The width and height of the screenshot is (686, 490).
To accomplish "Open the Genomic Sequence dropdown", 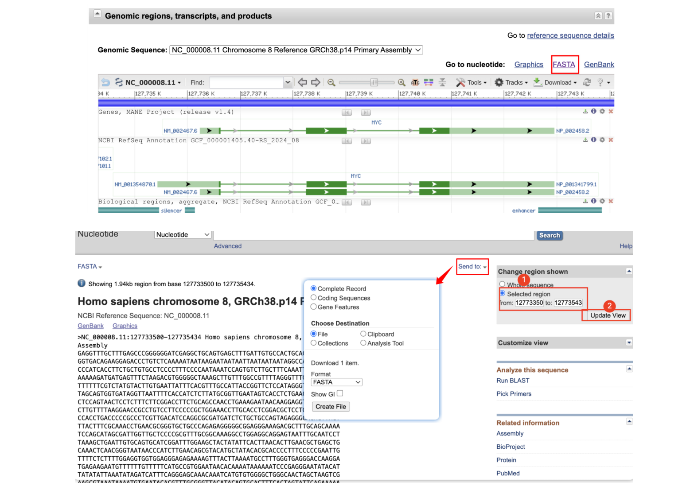I will coord(296,50).
